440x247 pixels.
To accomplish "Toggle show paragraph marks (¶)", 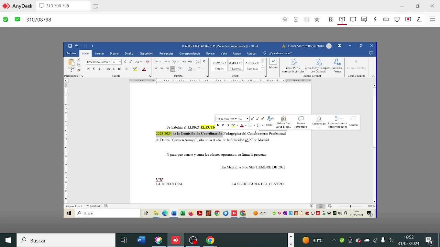I will click(204, 62).
